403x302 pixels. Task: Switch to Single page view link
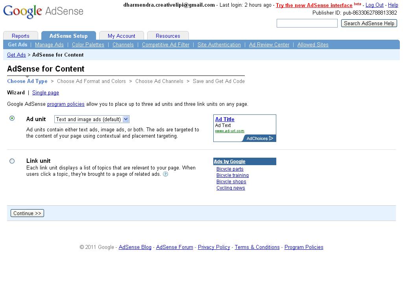[x=46, y=93]
